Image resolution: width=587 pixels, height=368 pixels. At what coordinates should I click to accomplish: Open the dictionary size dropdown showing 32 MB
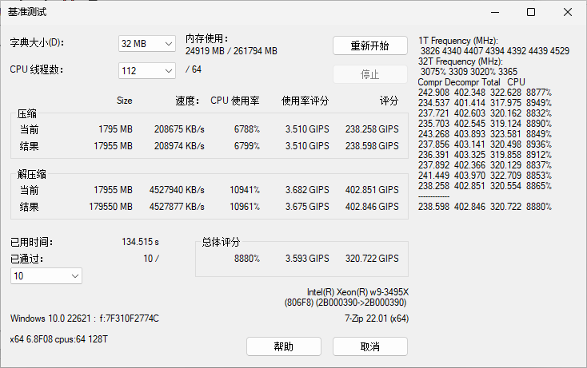pos(147,44)
